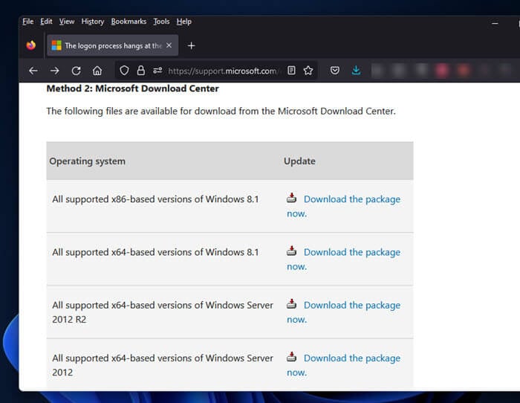Open the Firefox View icon
520x403 pixels.
[30, 45]
